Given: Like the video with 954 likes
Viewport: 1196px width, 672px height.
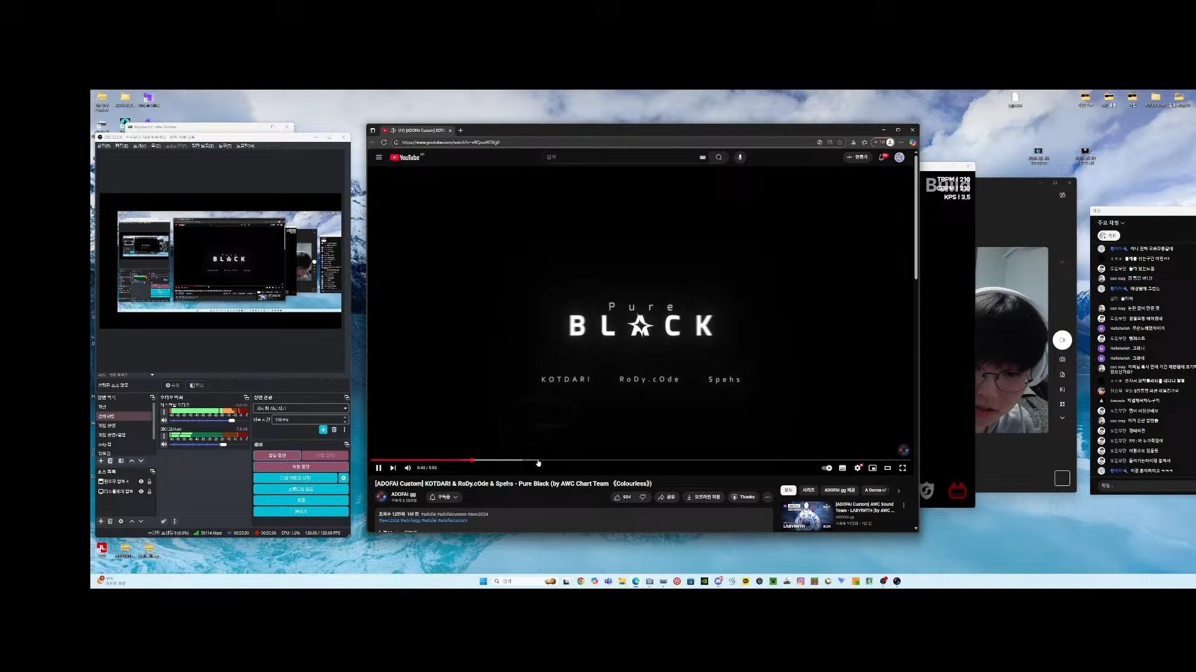Looking at the screenshot, I should (622, 497).
